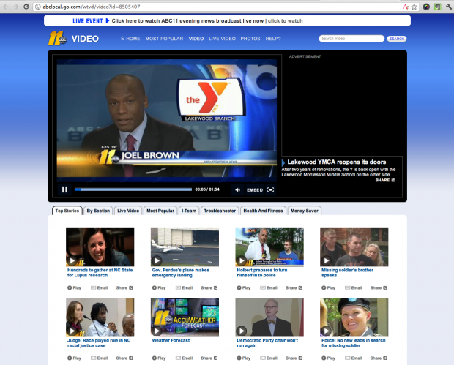454x365 pixels.
Task: Reload the page in browser toolbar
Action: (26, 7)
